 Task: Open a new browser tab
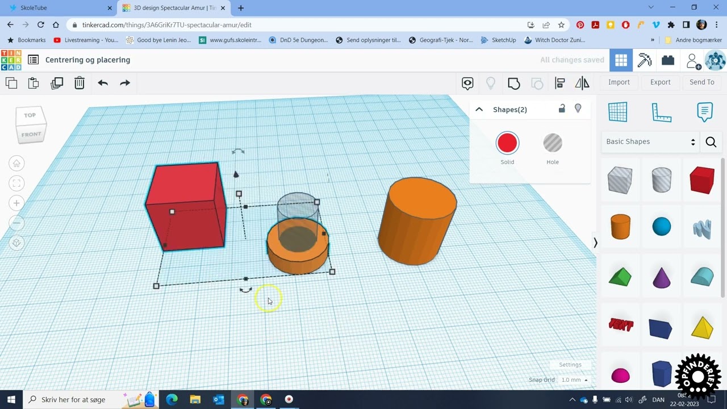(x=241, y=8)
